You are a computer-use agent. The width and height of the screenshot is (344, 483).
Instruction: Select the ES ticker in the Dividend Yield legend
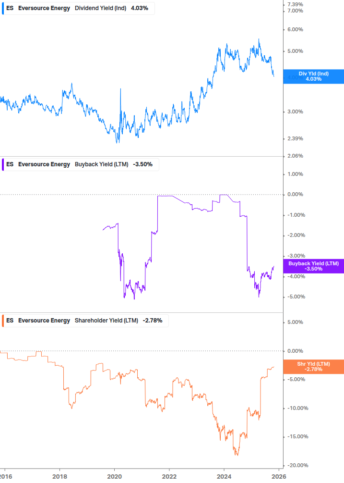pyautogui.click(x=10, y=8)
